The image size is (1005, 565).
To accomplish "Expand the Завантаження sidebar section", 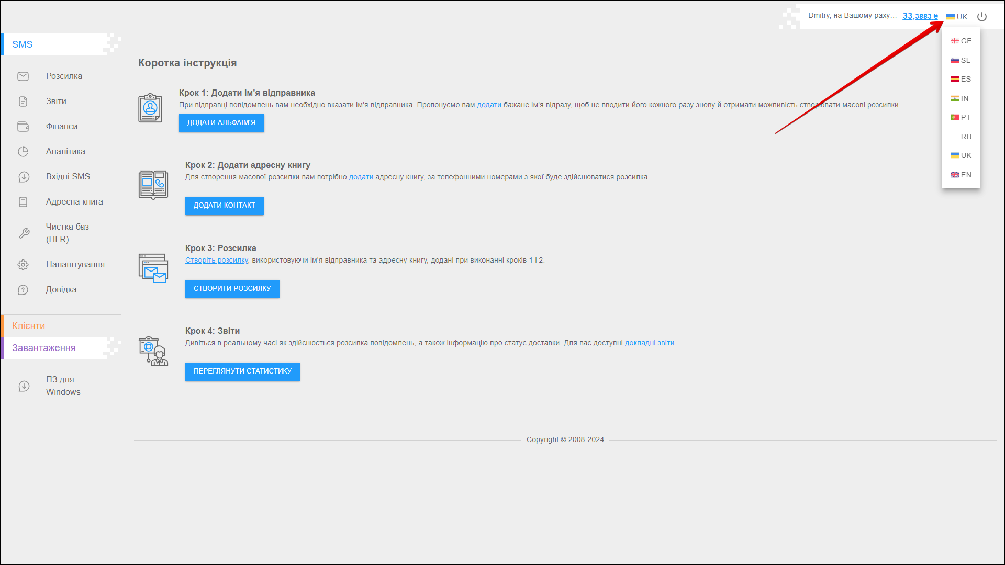I will [x=44, y=348].
